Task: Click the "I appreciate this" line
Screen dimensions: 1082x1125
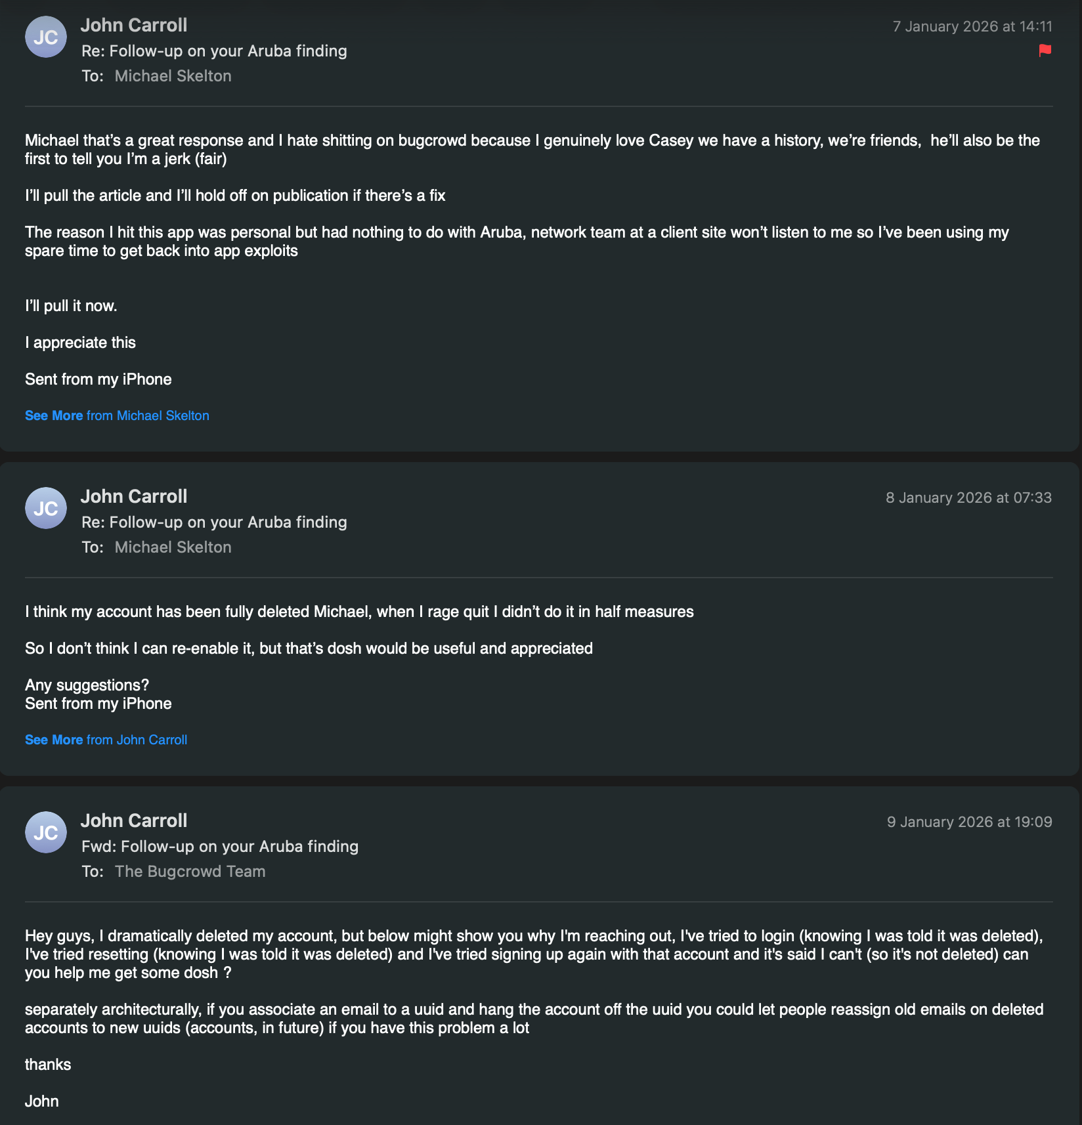Action: (x=80, y=343)
